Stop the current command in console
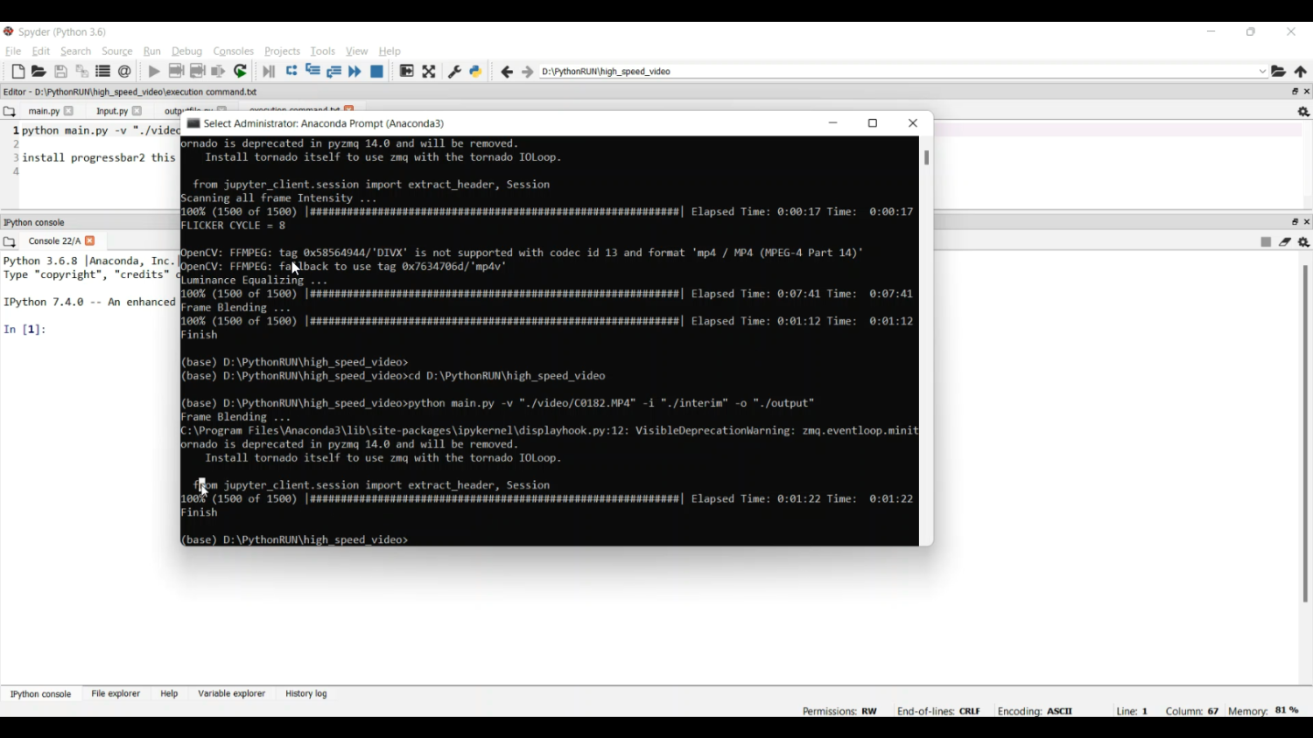 click(1266, 242)
